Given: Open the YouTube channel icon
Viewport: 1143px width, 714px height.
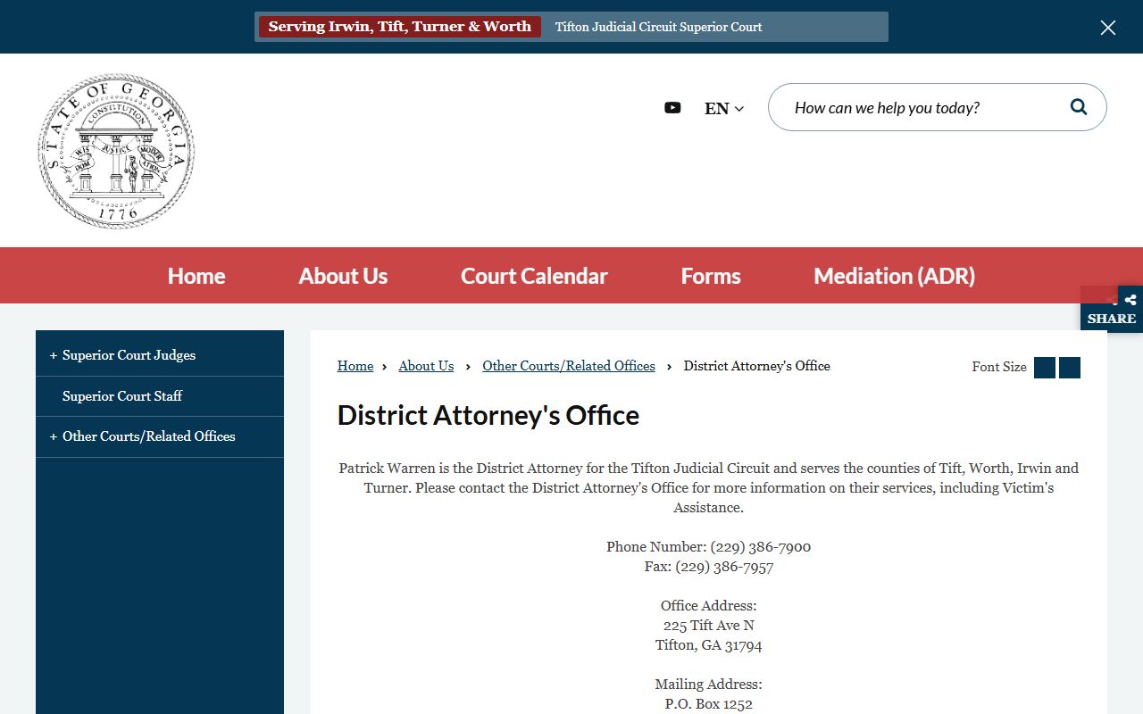Looking at the screenshot, I should pyautogui.click(x=672, y=108).
